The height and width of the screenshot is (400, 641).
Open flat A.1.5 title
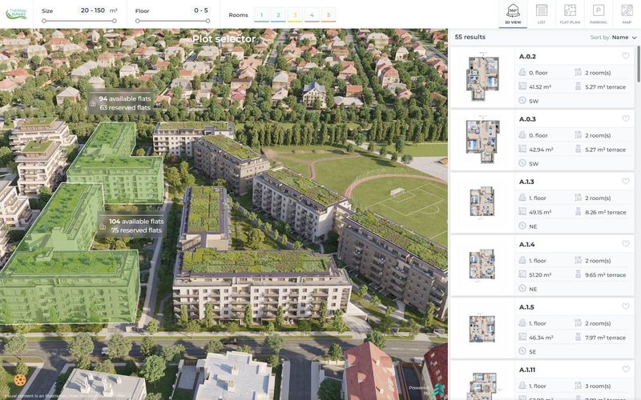point(526,307)
